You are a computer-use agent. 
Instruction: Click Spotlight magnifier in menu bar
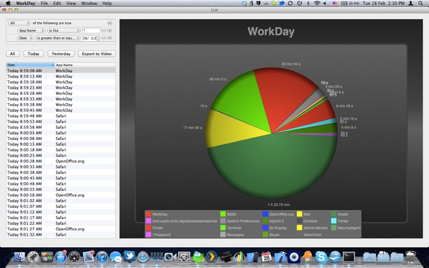point(420,3)
